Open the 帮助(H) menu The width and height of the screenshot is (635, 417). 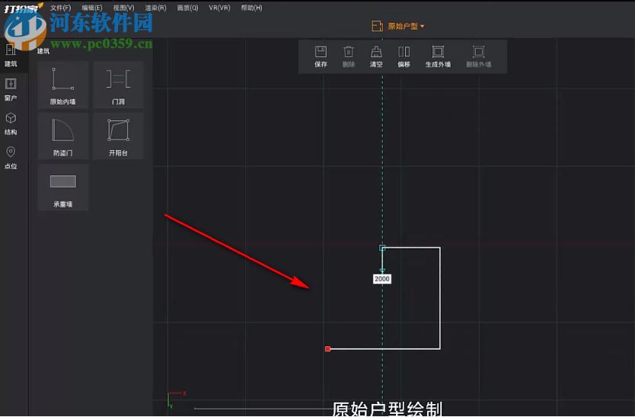click(251, 8)
